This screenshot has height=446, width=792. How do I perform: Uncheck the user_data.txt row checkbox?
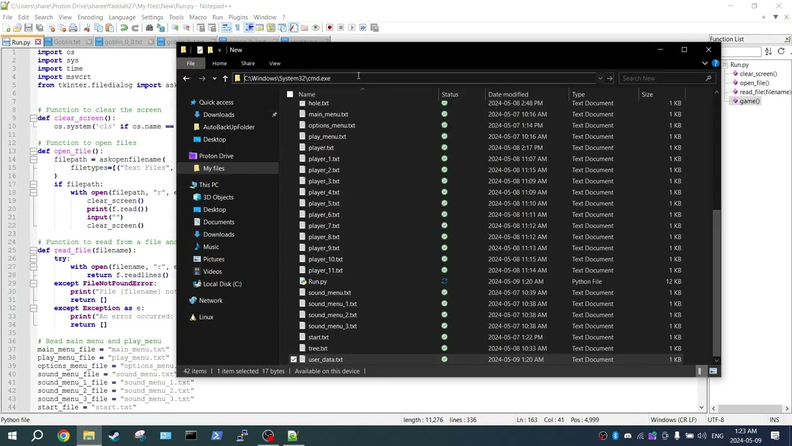(293, 359)
